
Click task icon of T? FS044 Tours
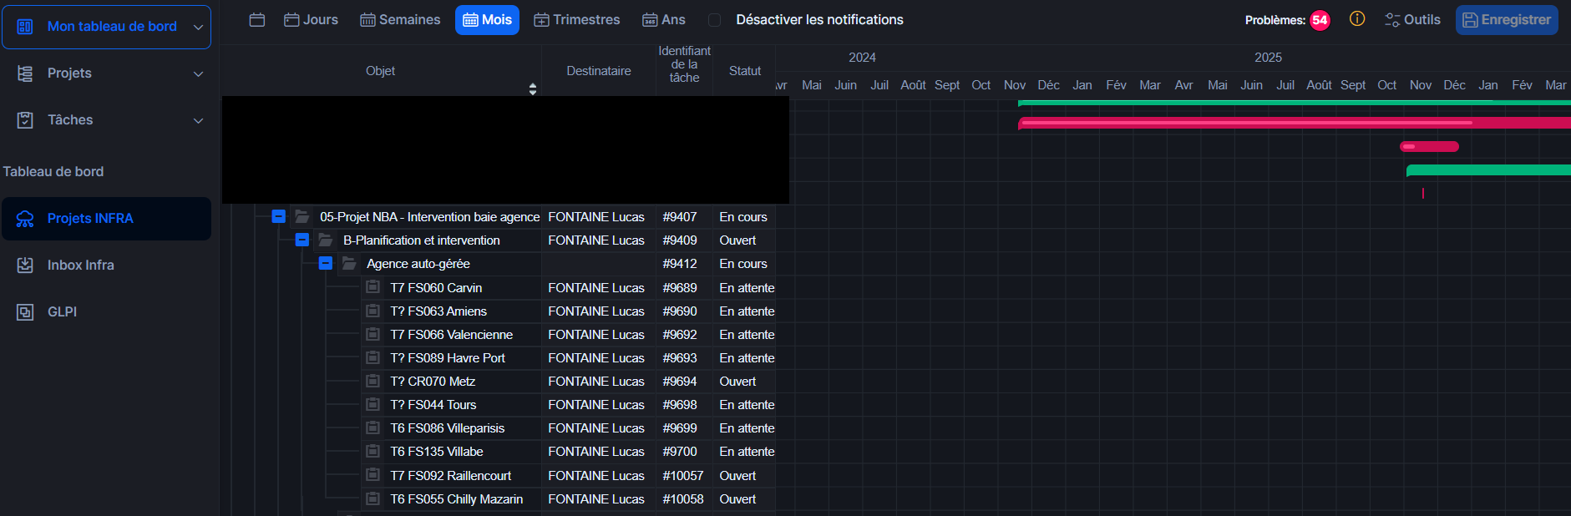click(373, 403)
